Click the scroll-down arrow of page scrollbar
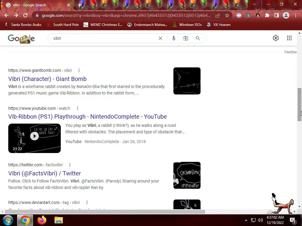The width and height of the screenshot is (302, 226). 299,207
